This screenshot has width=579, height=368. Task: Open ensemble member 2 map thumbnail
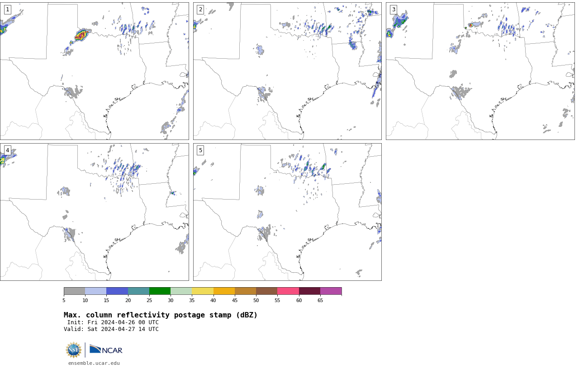click(287, 71)
